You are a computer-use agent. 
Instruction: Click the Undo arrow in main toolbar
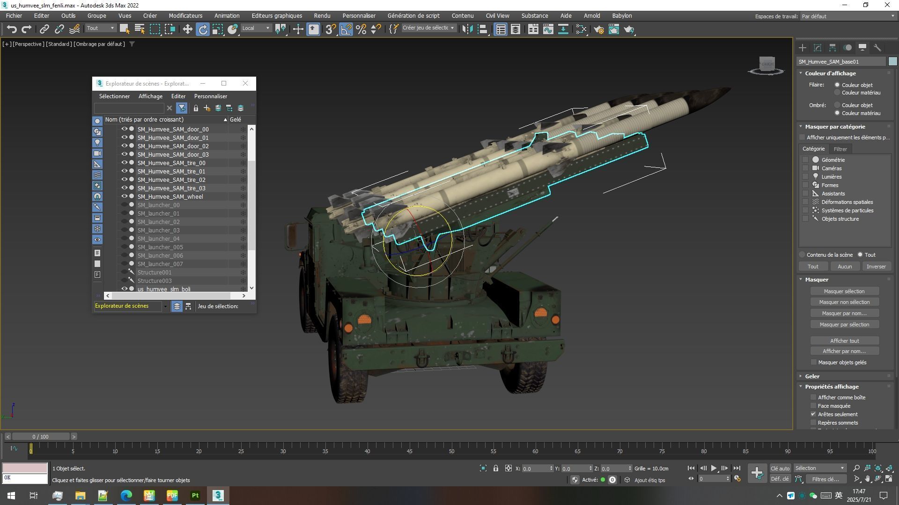[x=12, y=29]
